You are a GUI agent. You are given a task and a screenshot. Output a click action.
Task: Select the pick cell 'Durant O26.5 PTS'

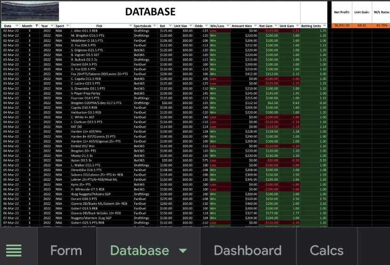pos(101,199)
